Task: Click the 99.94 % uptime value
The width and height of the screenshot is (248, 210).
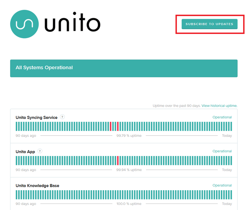Action: point(129,170)
